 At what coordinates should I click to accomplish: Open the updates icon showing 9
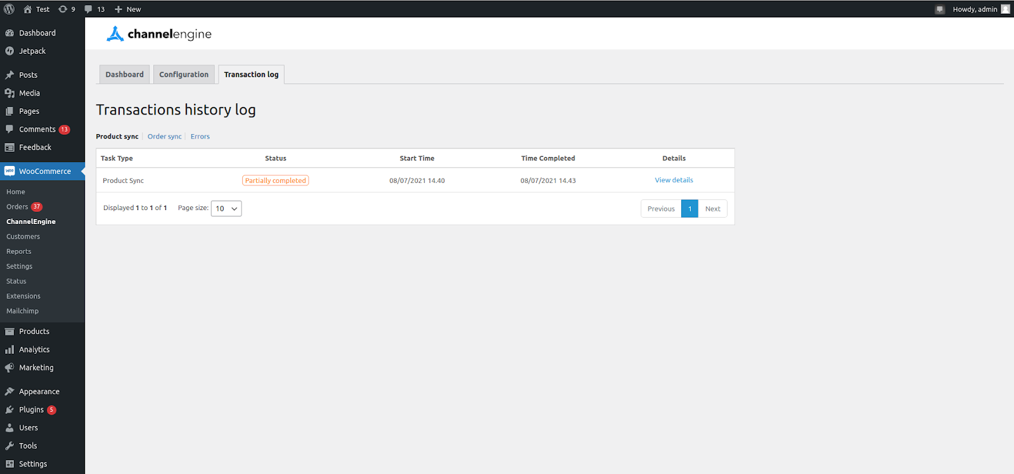click(63, 9)
